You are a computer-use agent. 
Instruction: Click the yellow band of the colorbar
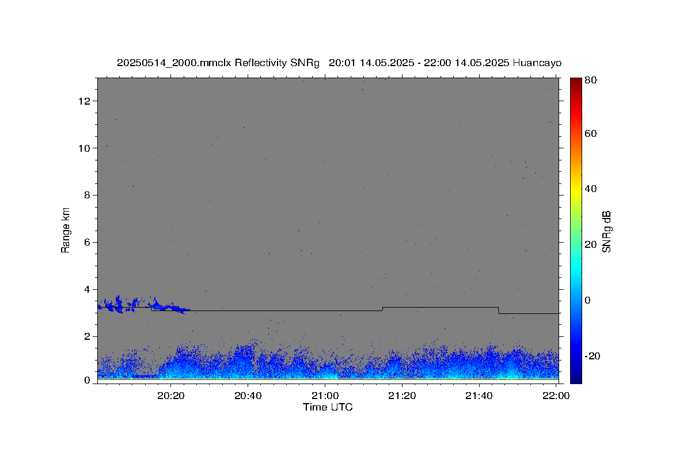[576, 189]
